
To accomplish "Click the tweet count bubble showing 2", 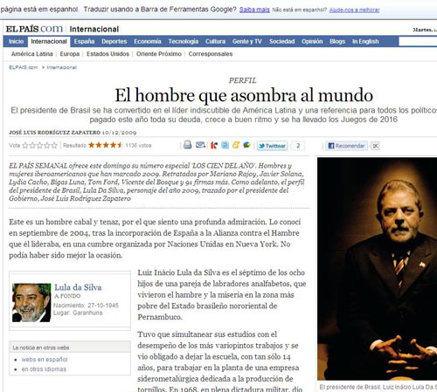I will 298,146.
